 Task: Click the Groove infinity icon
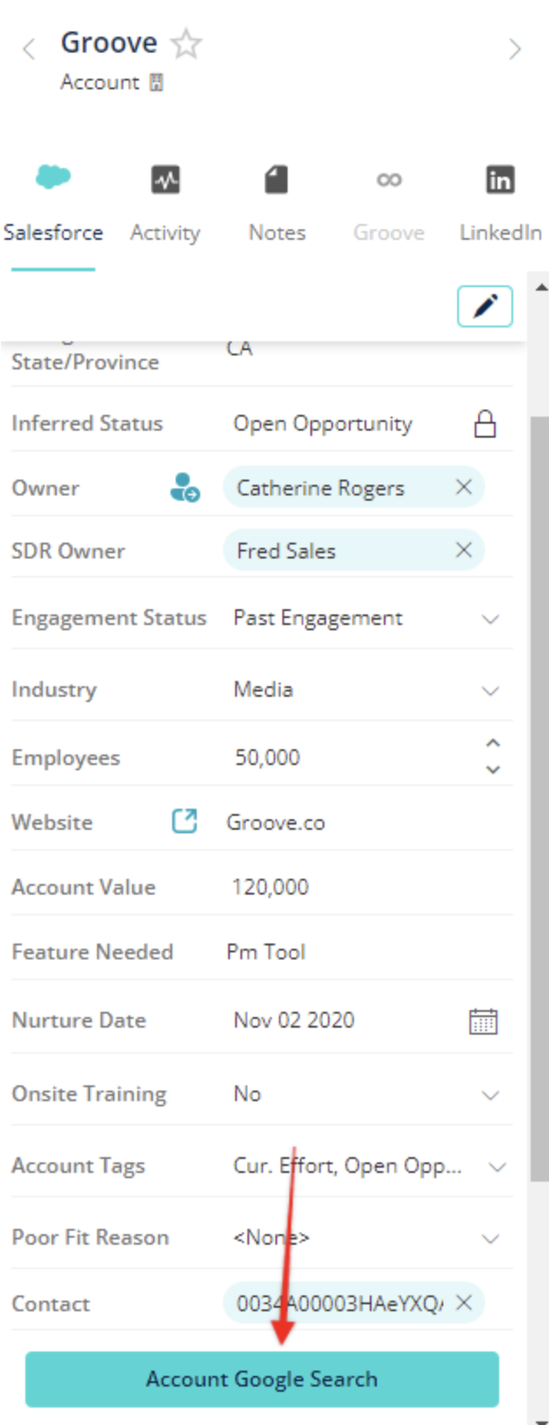pyautogui.click(x=389, y=179)
